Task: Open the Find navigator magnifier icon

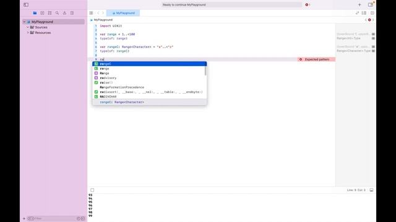Action: tap(57, 13)
